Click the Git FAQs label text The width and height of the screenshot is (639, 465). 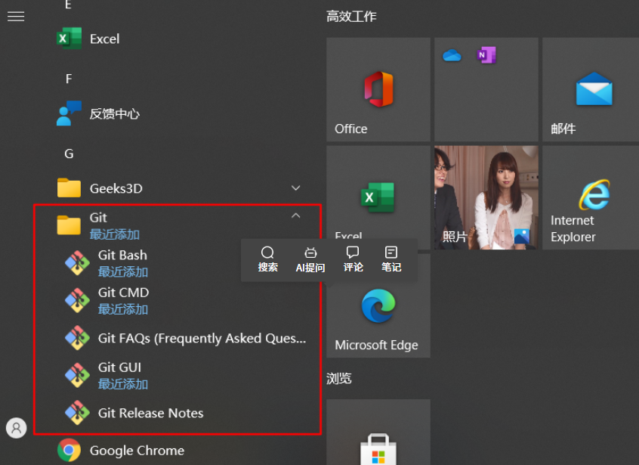point(202,338)
